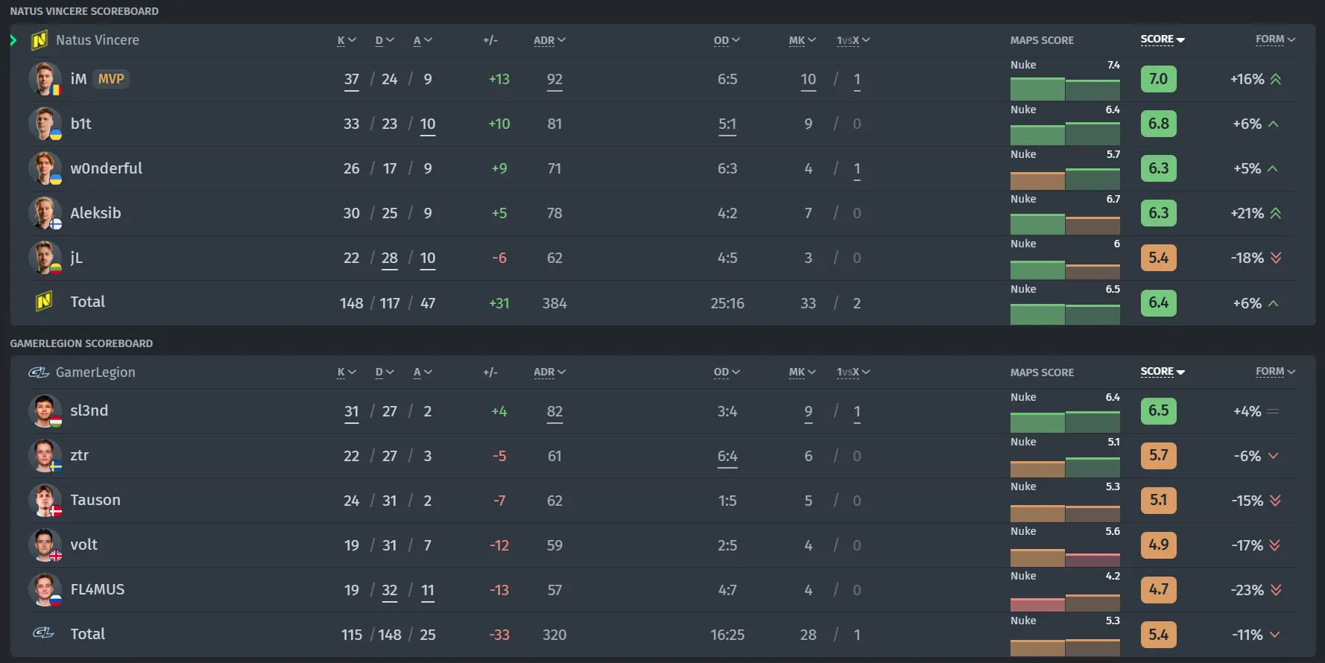The width and height of the screenshot is (1325, 663).
Task: Sort Natus Vincere table by ADR
Action: tap(550, 40)
